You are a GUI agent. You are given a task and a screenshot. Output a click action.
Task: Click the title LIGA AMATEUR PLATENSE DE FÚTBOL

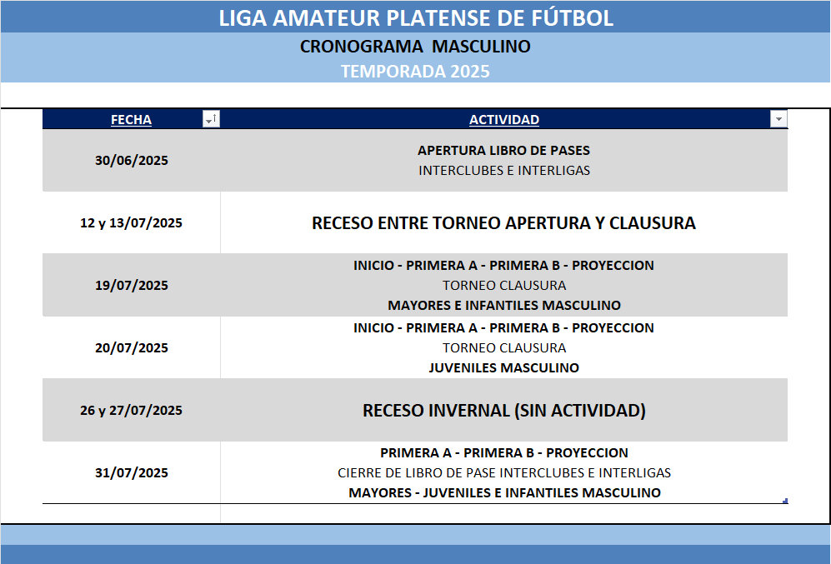[416, 18]
